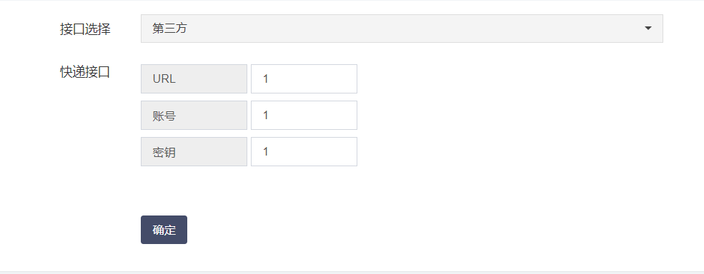
Task: Expand the interface selection list via its arrow
Action: coord(648,29)
